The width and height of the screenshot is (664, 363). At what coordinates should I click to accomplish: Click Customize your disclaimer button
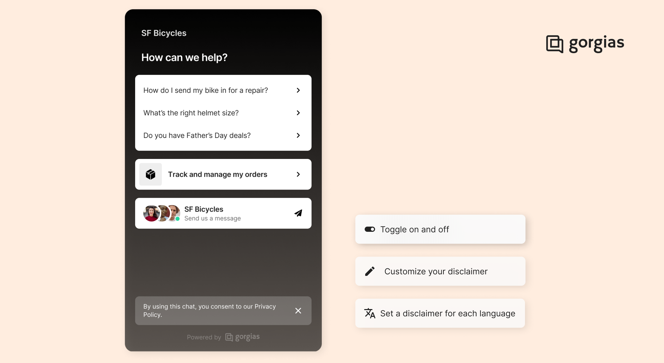coord(440,271)
